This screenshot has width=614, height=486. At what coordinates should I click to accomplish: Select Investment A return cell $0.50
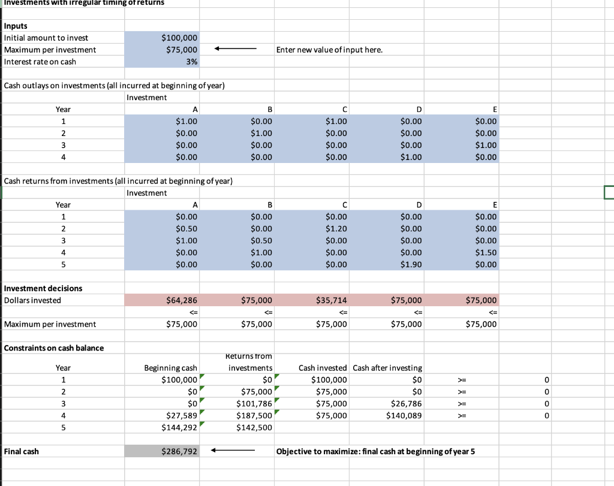click(x=162, y=228)
